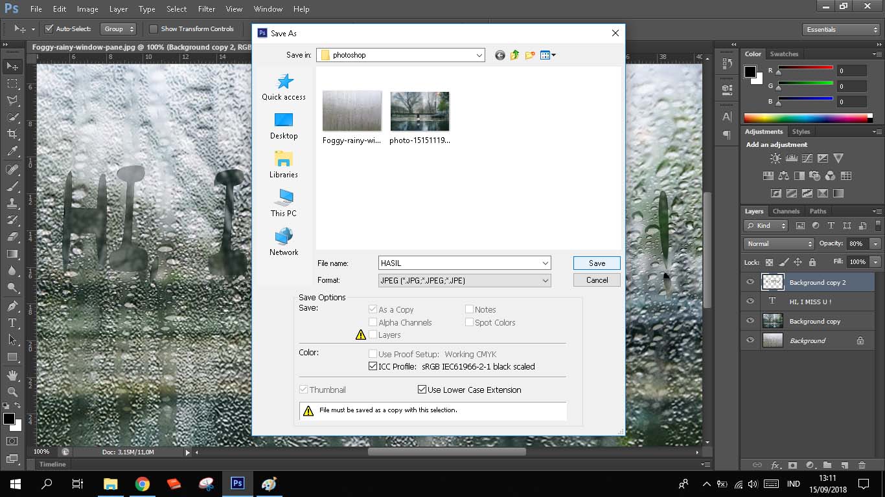The image size is (885, 497).
Task: Select the Horizontal Type tool
Action: tap(12, 323)
